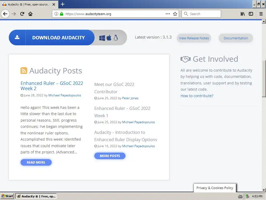
Task: Close the Audacity browser tab
Action: 54,4
